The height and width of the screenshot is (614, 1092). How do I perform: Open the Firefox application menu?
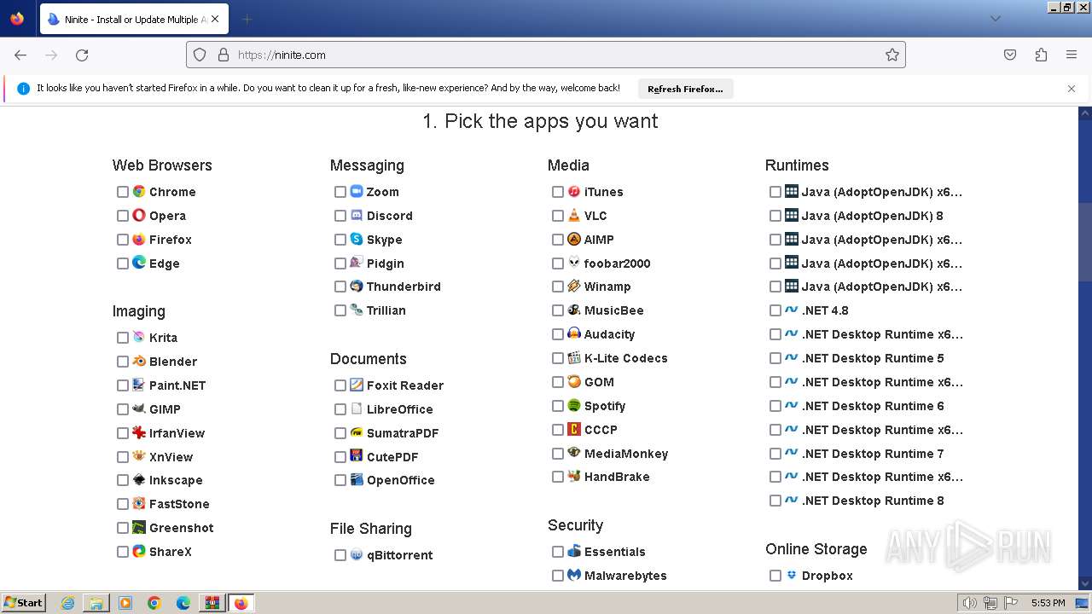tap(1072, 55)
